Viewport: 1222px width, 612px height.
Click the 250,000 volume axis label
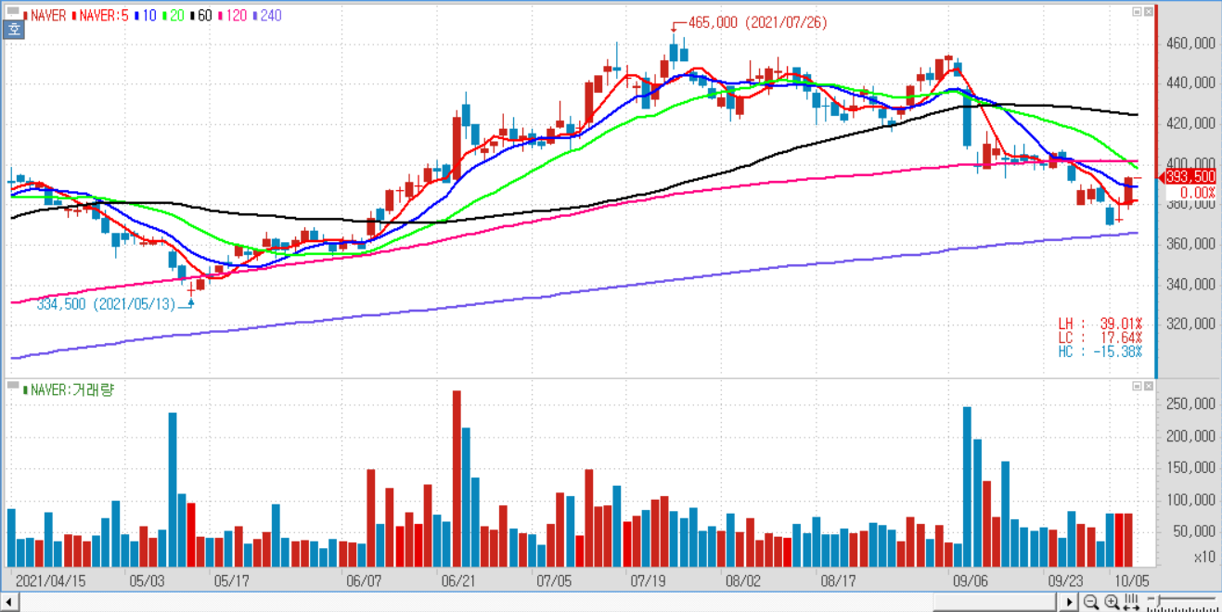point(1190,404)
